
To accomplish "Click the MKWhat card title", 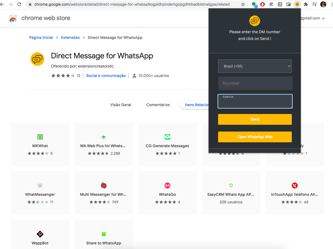I will point(40,146).
